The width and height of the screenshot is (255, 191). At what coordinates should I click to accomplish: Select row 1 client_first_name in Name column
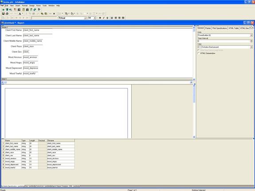(13, 144)
